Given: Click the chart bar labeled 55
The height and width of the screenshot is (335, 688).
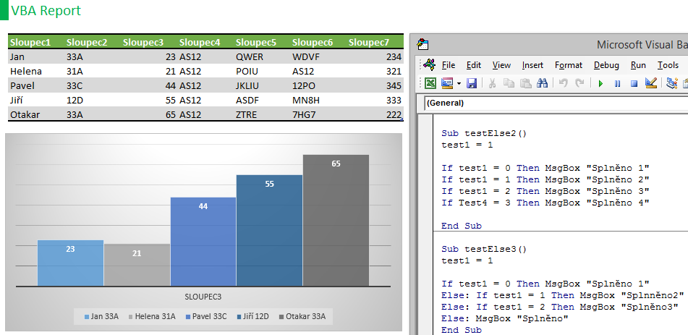Looking at the screenshot, I should click(269, 231).
